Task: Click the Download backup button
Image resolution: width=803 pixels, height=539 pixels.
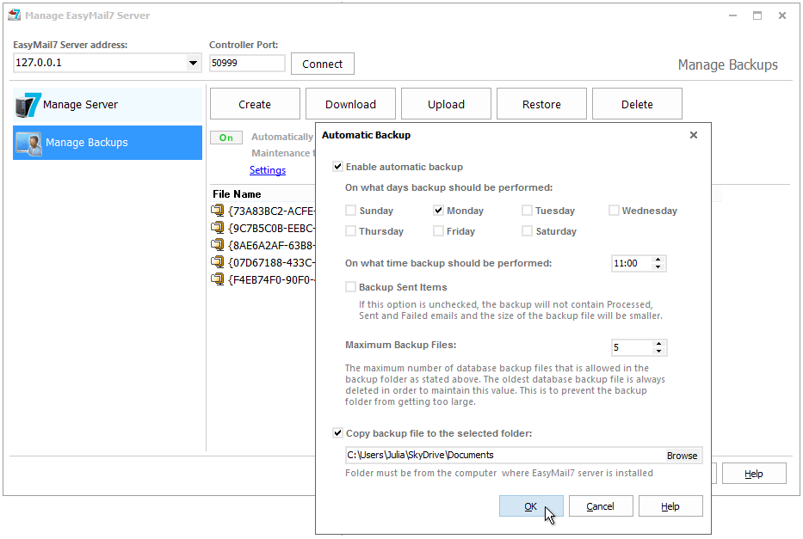Action: pyautogui.click(x=351, y=104)
